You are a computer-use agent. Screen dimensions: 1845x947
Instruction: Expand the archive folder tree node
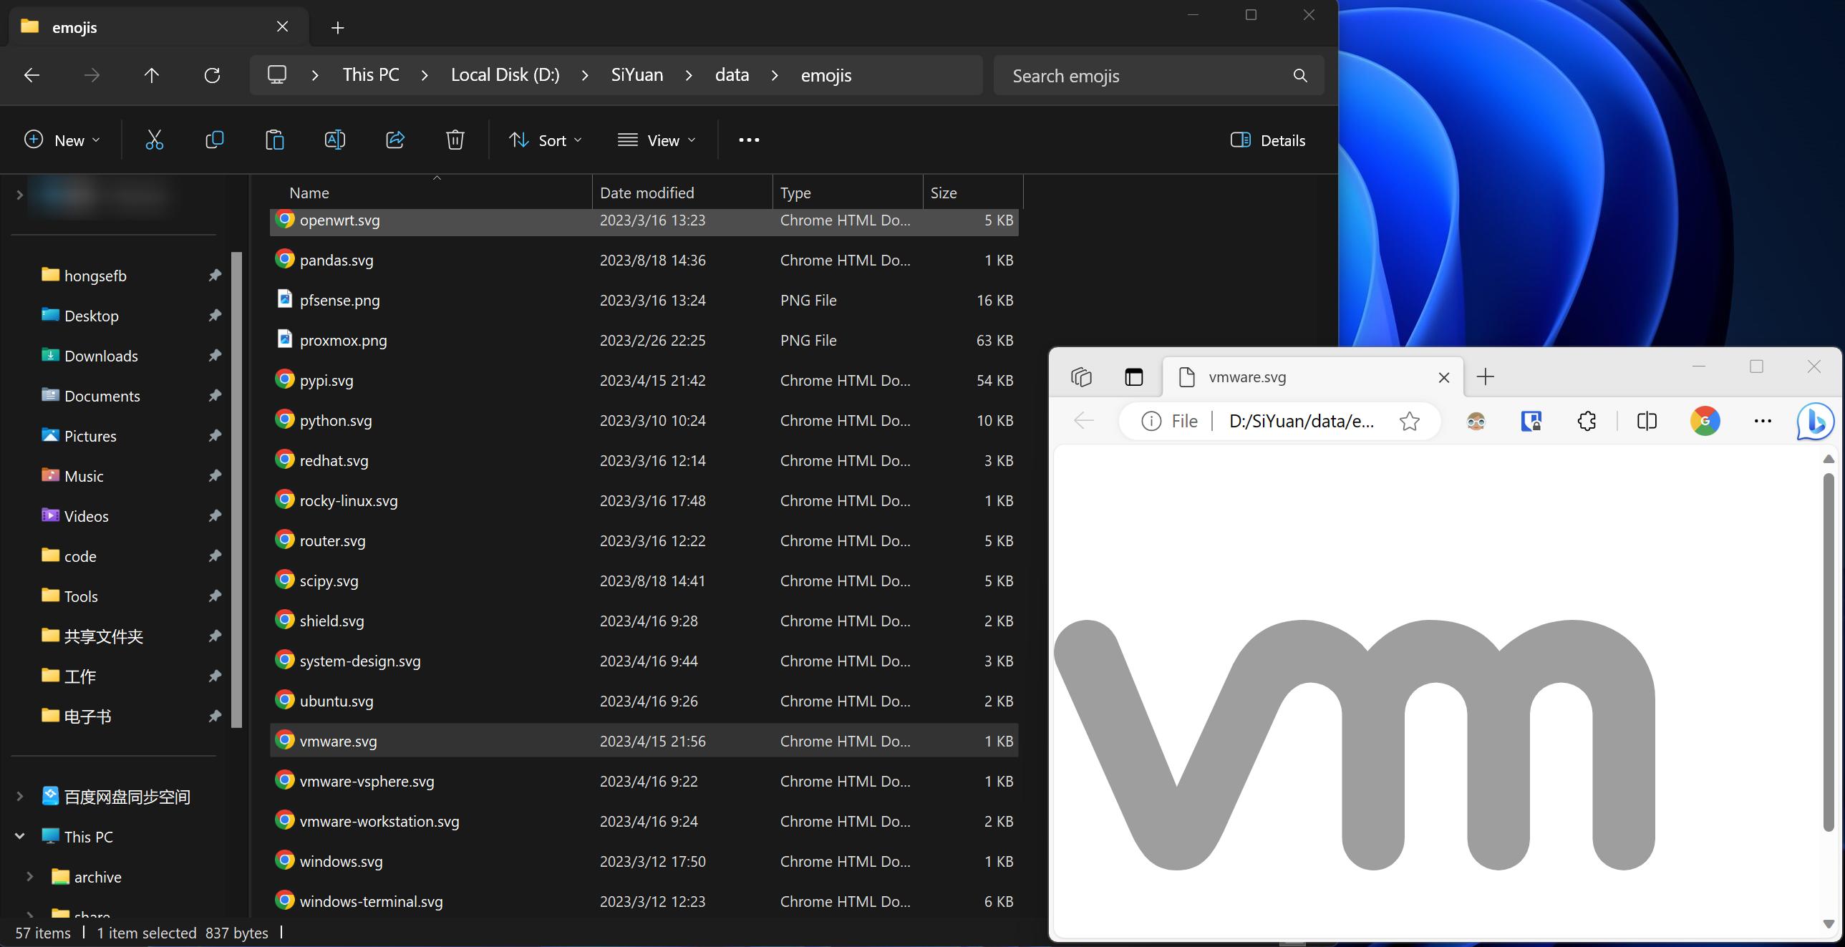pyautogui.click(x=29, y=877)
